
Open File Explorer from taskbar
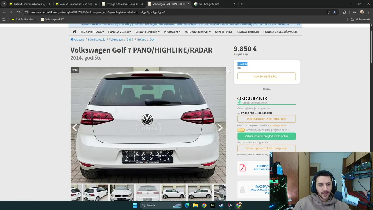(196, 205)
